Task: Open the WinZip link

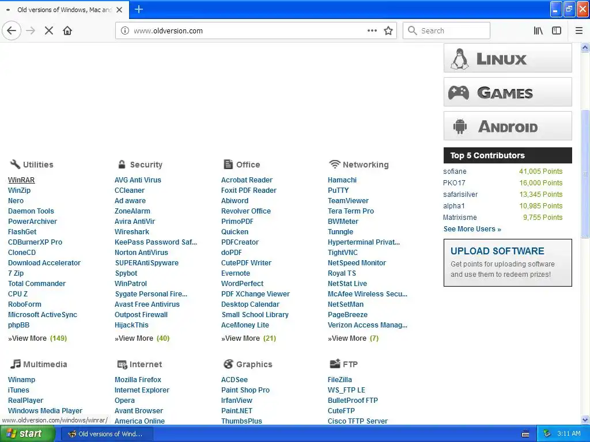Action: 19,190
